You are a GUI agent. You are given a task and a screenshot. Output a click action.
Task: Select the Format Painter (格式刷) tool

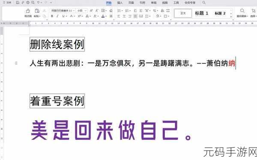[x=28, y=13]
